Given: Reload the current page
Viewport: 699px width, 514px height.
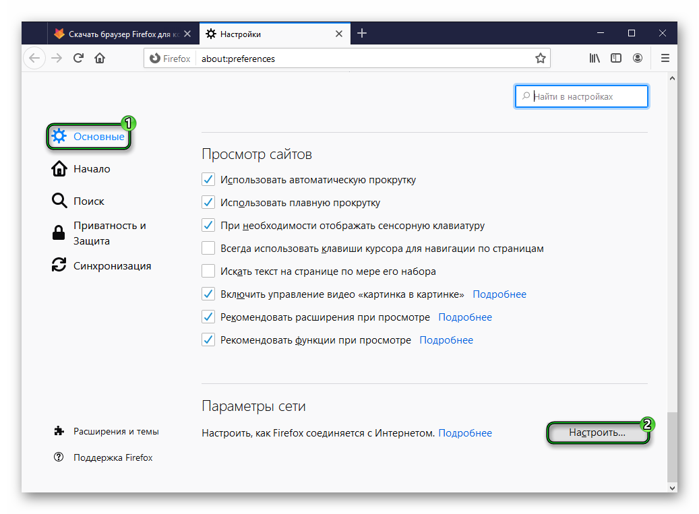Looking at the screenshot, I should tap(78, 59).
